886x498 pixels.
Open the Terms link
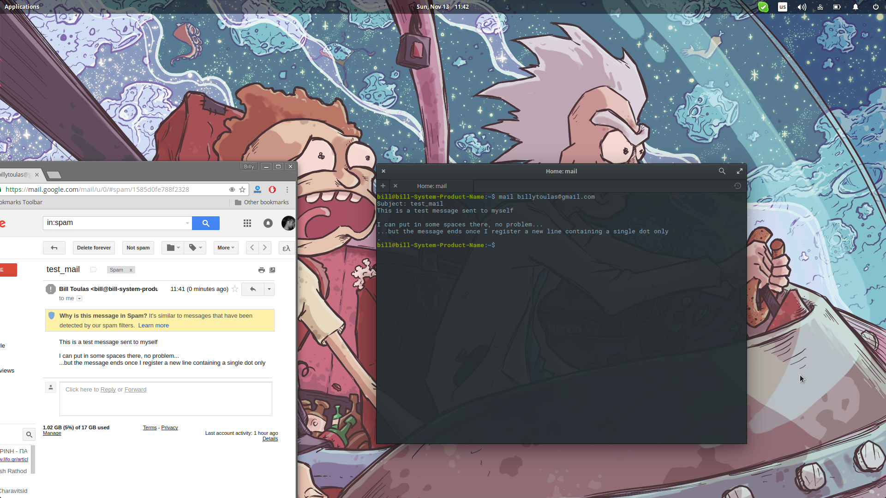pos(150,428)
